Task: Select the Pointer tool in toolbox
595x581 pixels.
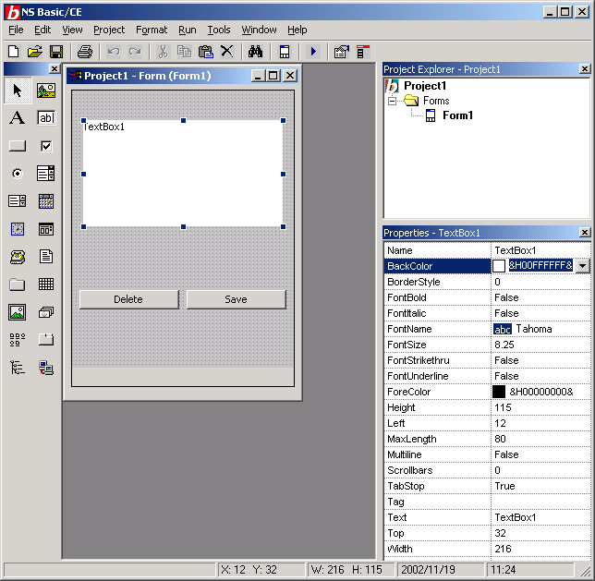Action: pos(18,91)
